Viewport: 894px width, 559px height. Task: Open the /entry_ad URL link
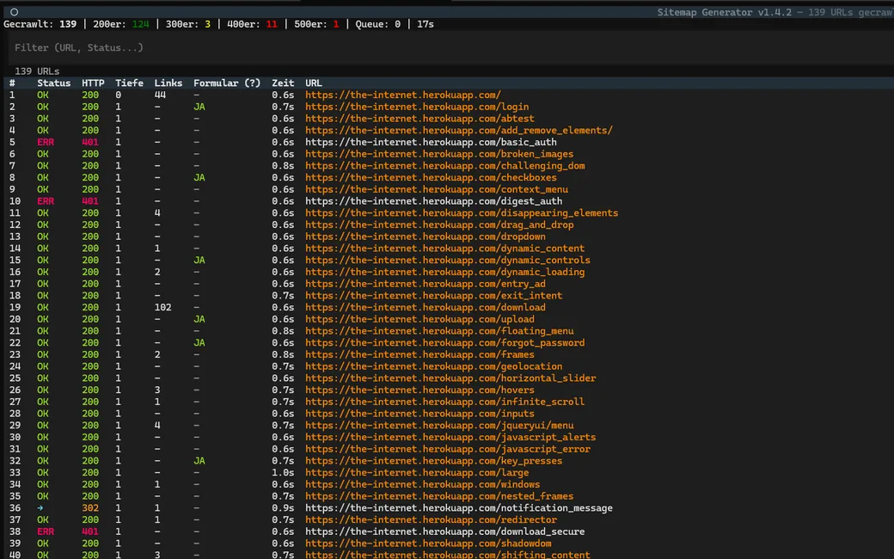[426, 284]
